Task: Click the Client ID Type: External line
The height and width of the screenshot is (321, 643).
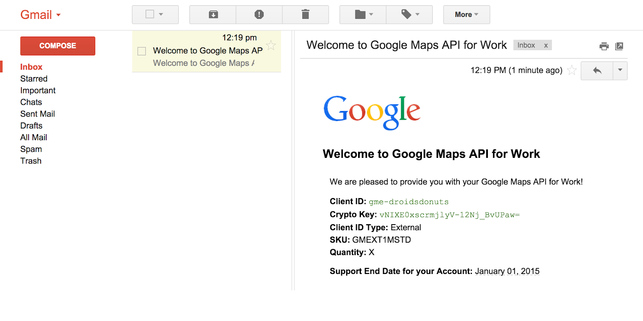Action: [x=375, y=227]
